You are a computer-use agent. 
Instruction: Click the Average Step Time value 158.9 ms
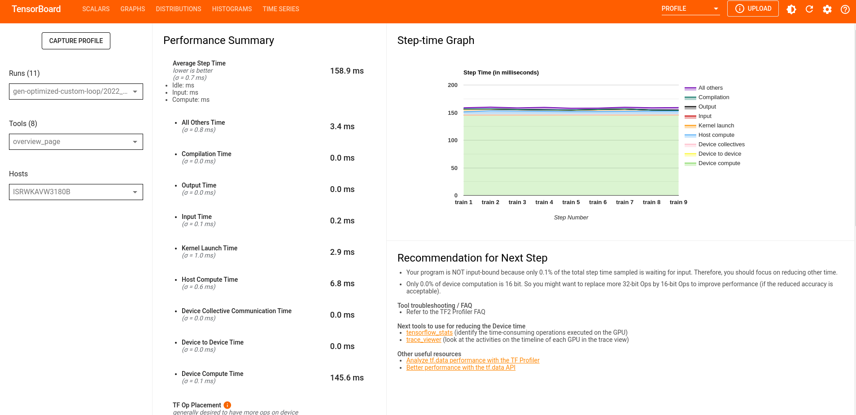click(x=347, y=71)
